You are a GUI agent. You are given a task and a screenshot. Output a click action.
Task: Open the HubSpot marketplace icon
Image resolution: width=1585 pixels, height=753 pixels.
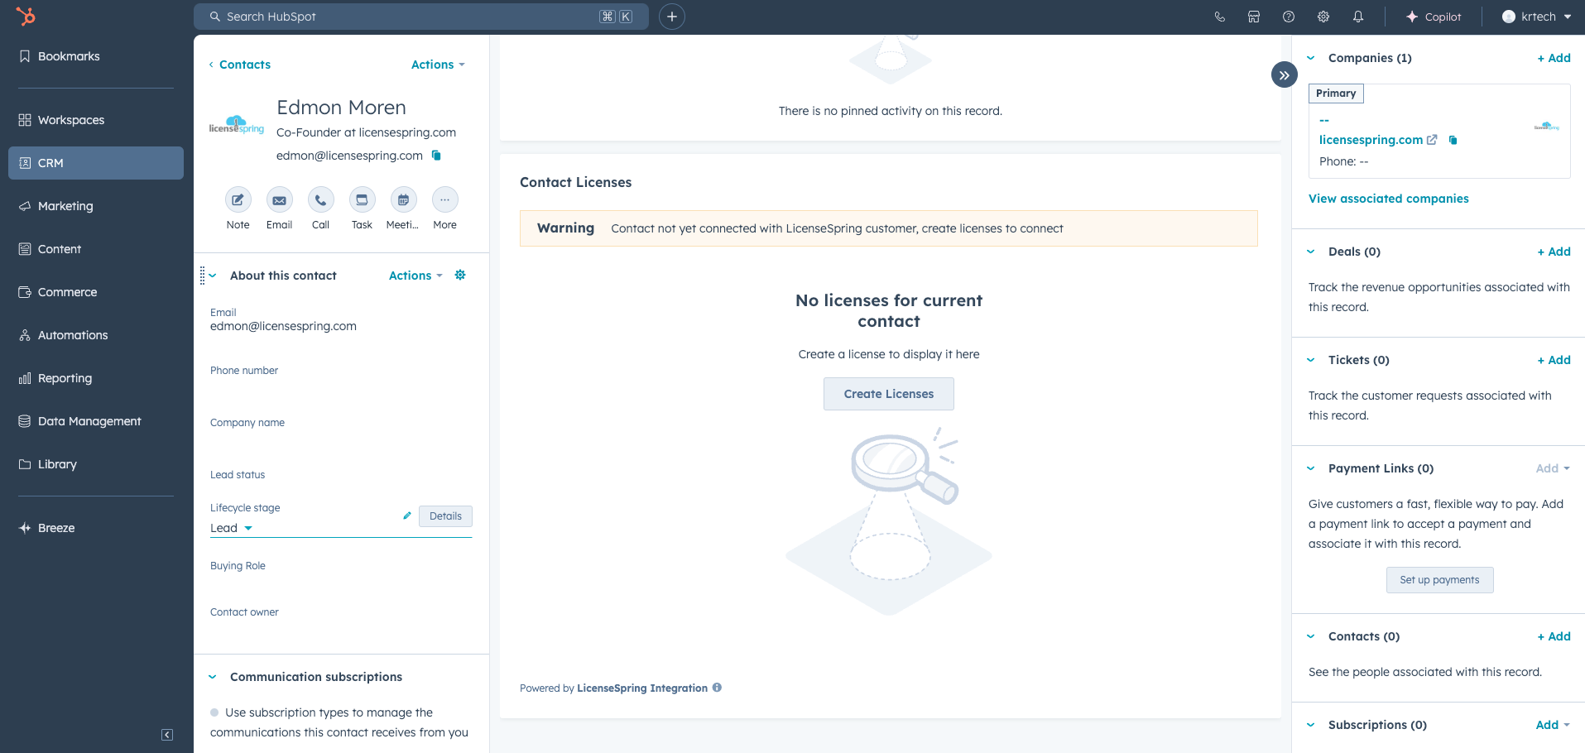click(x=1254, y=17)
